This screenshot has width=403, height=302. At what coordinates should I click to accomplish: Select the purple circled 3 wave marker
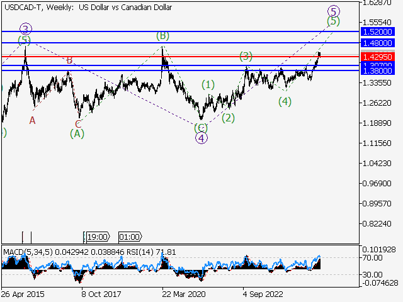[x=25, y=29]
